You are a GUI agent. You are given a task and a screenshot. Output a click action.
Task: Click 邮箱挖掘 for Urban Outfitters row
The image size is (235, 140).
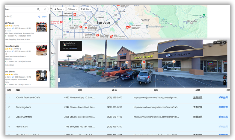(x=223, y=117)
